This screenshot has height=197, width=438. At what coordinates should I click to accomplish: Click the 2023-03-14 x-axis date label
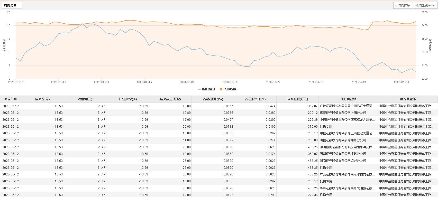(230, 82)
